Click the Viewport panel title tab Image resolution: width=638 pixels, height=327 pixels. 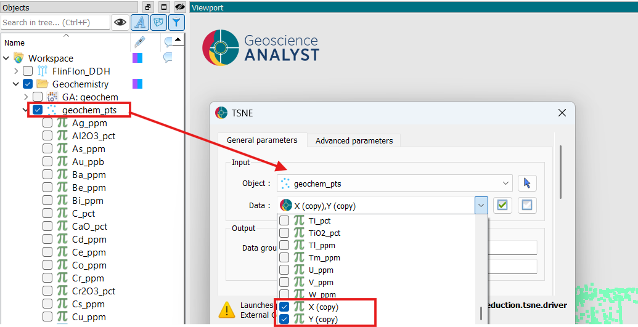point(207,7)
